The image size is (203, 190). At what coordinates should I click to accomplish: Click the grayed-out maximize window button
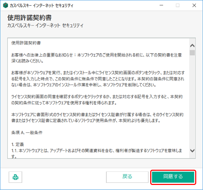pos(178,5)
